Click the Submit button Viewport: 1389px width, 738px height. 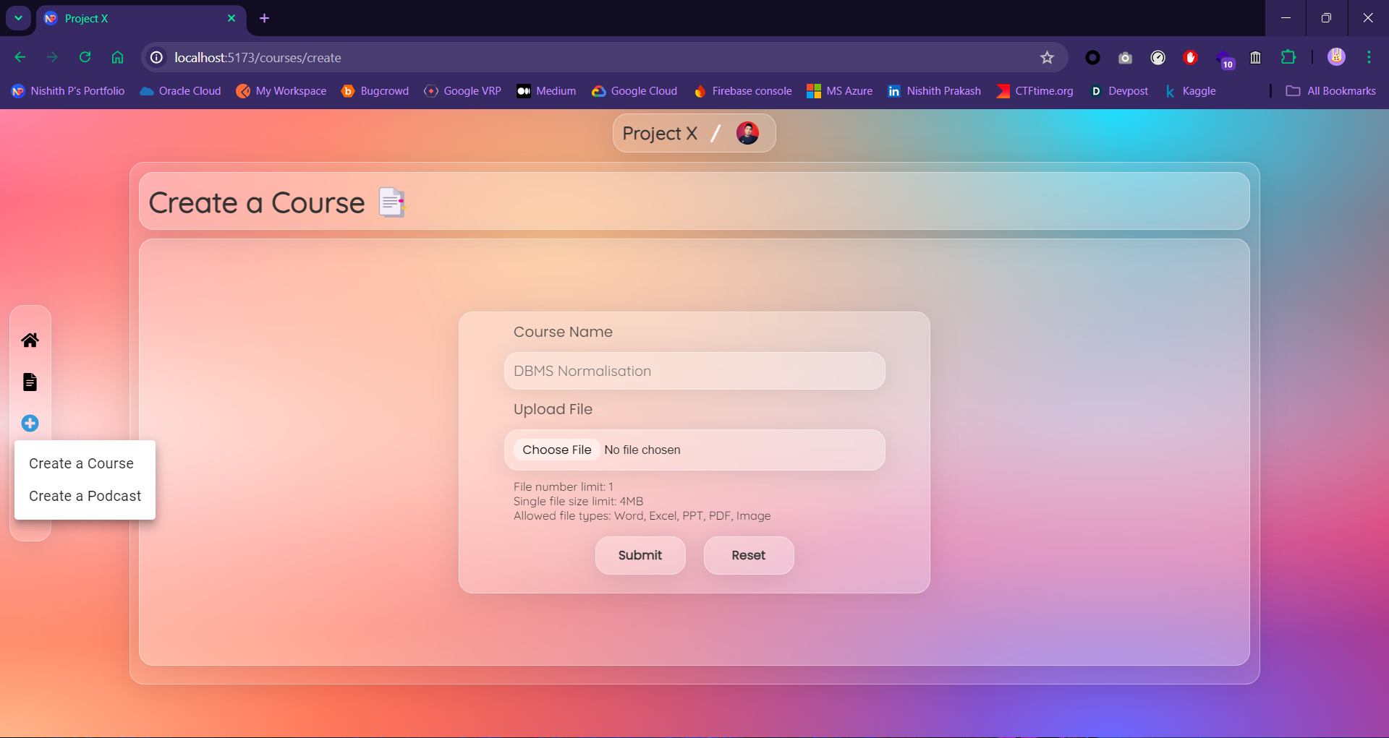click(x=640, y=555)
